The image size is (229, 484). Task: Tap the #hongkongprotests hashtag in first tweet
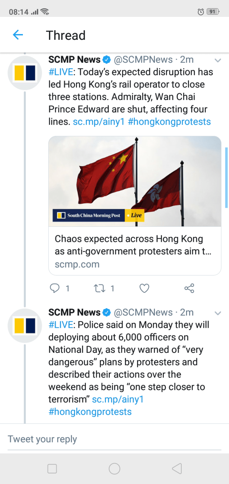coord(169,122)
